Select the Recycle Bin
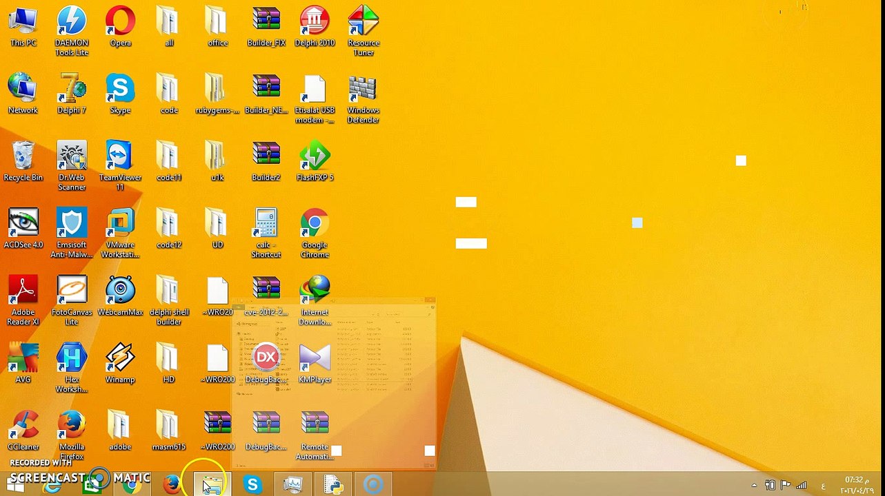 point(23,162)
